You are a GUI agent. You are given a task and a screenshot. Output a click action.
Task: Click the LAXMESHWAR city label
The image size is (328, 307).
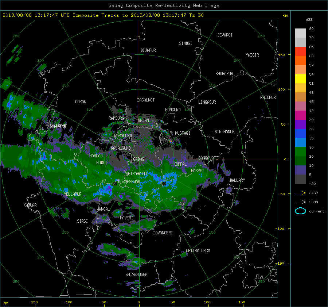pos(129,182)
